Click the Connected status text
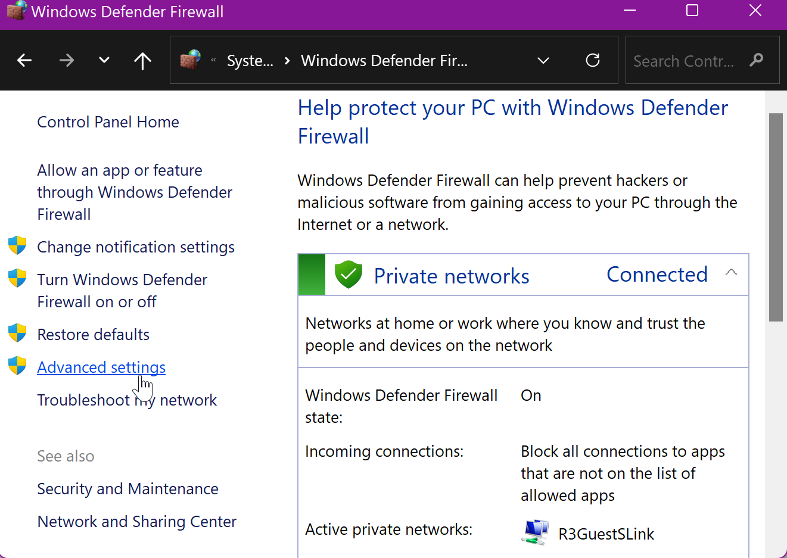Screen dimensions: 787x558 [x=657, y=275]
